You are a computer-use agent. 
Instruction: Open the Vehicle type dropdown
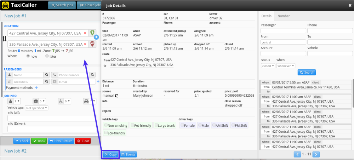36,108
